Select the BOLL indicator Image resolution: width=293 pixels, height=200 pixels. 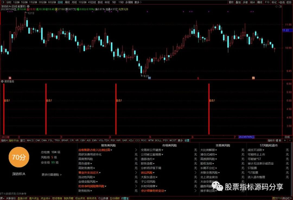[x=158, y=140]
